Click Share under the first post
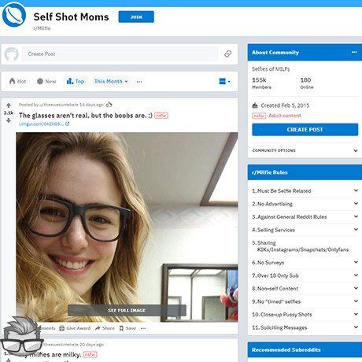 click(x=105, y=328)
